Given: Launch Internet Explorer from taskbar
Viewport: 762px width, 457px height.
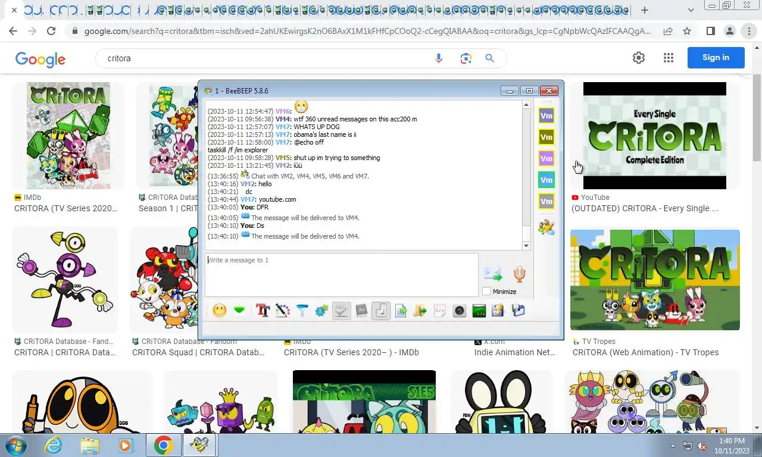Looking at the screenshot, I should (x=53, y=445).
